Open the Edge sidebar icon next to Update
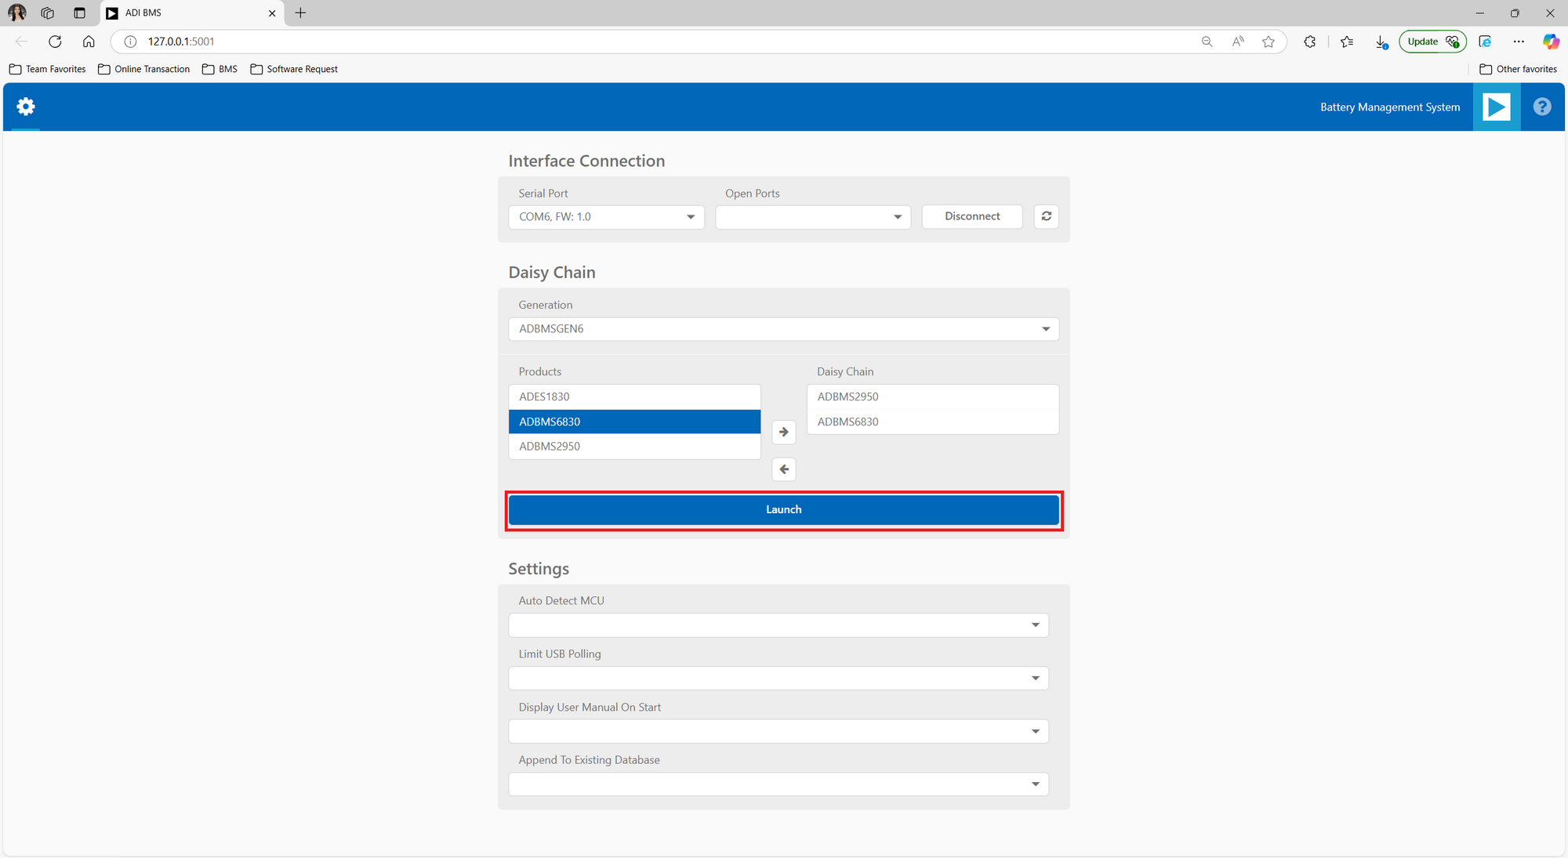This screenshot has width=1568, height=858. click(x=1485, y=42)
